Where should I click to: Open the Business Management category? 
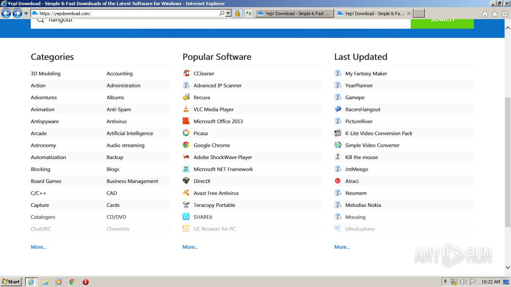tap(132, 181)
